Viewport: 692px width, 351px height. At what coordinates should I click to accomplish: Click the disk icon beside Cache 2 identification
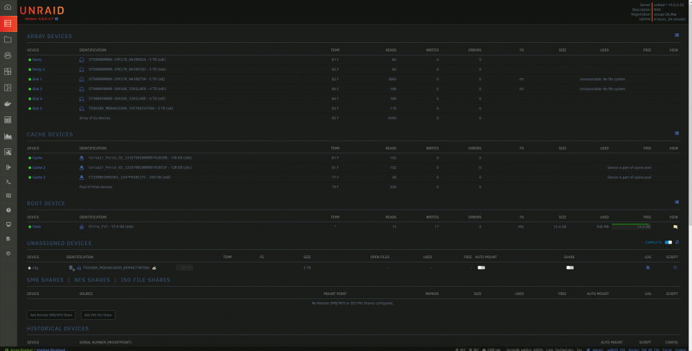click(81, 168)
